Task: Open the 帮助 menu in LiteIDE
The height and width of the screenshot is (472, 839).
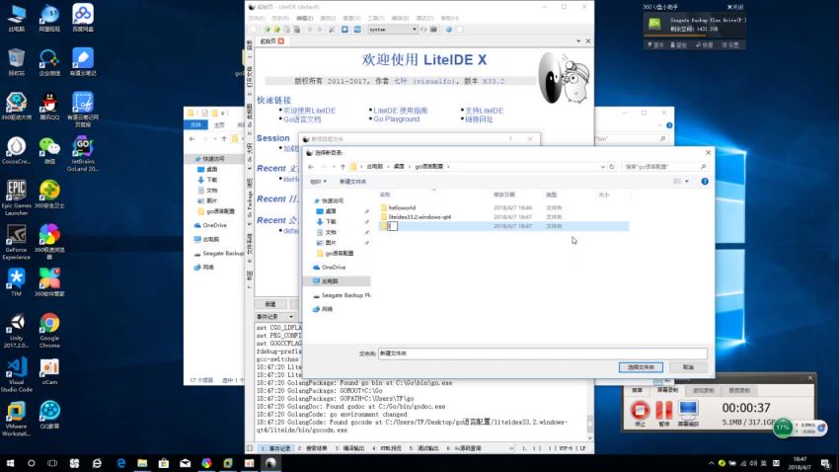Action: [x=450, y=18]
